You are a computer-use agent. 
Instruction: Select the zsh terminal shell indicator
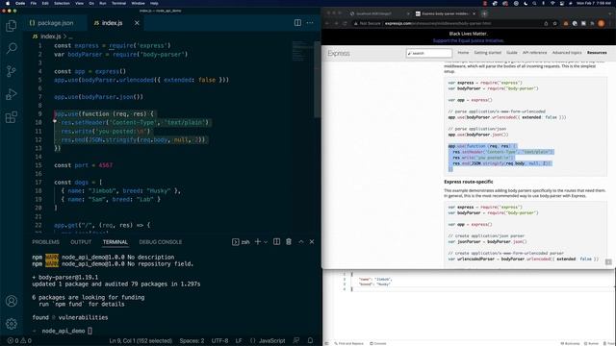point(241,242)
